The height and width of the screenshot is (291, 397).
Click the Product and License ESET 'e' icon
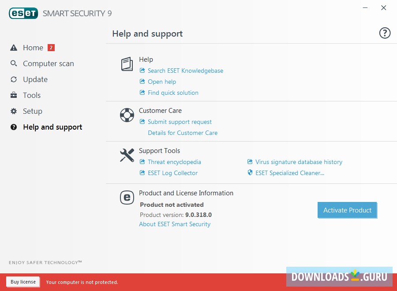127,198
